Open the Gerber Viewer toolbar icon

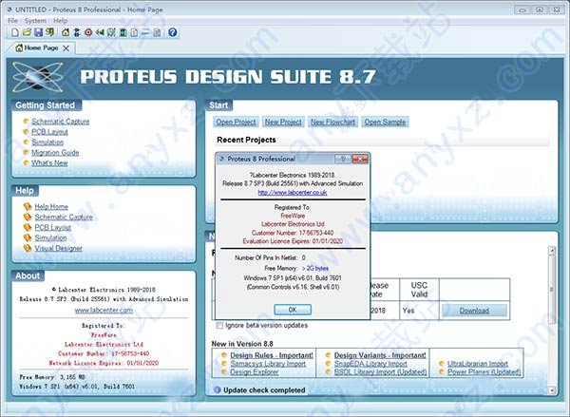point(111,32)
